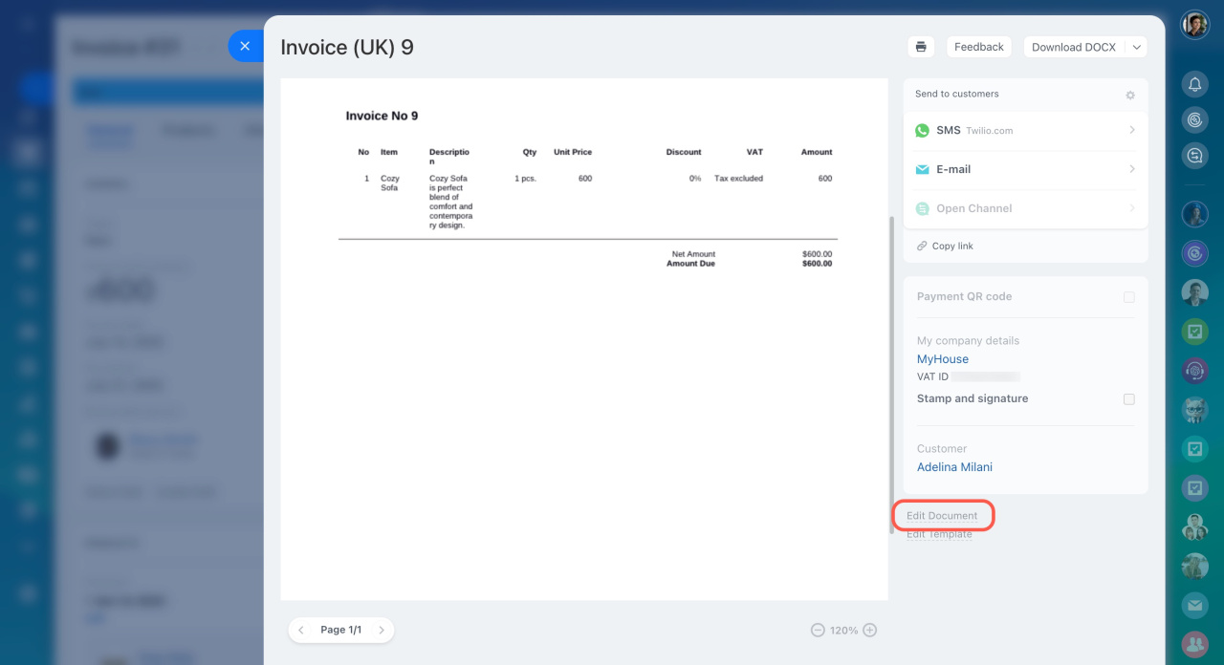Screen dimensions: 1224x665
Task: Open the chat bubbles icon in right sidebar
Action: 1195,156
